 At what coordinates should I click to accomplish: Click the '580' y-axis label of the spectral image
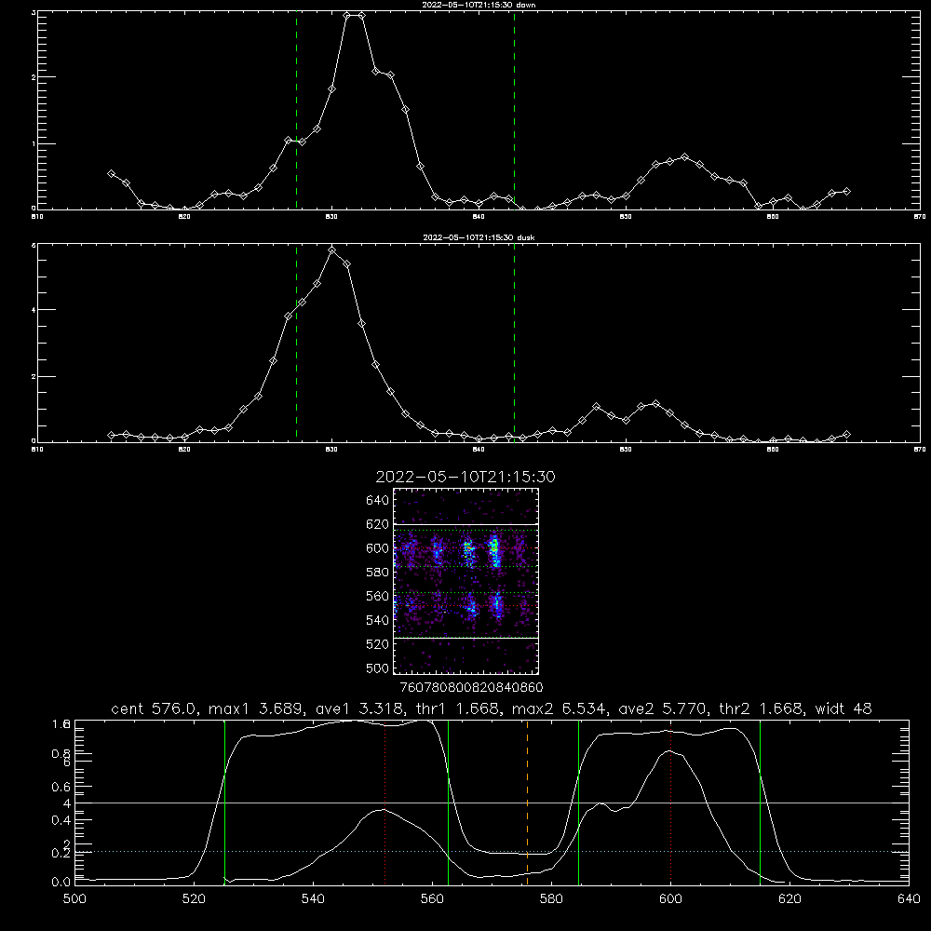378,572
